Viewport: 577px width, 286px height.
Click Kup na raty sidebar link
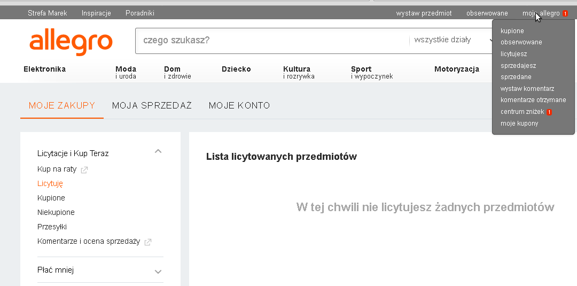(x=57, y=169)
